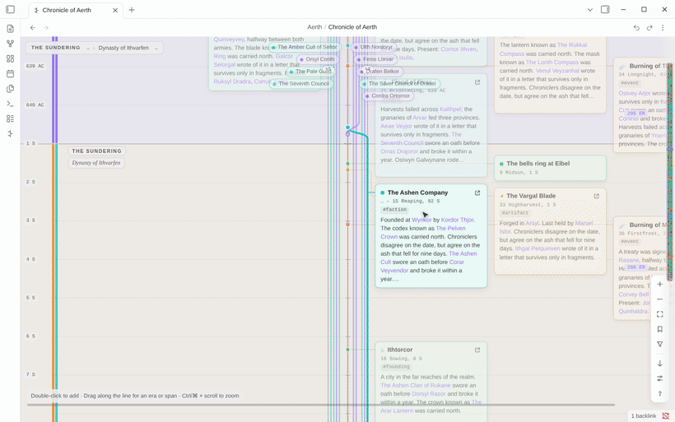The height and width of the screenshot is (422, 675).
Task: Click the italic Dynasty of Ithvarfen label
Action: 96,163
